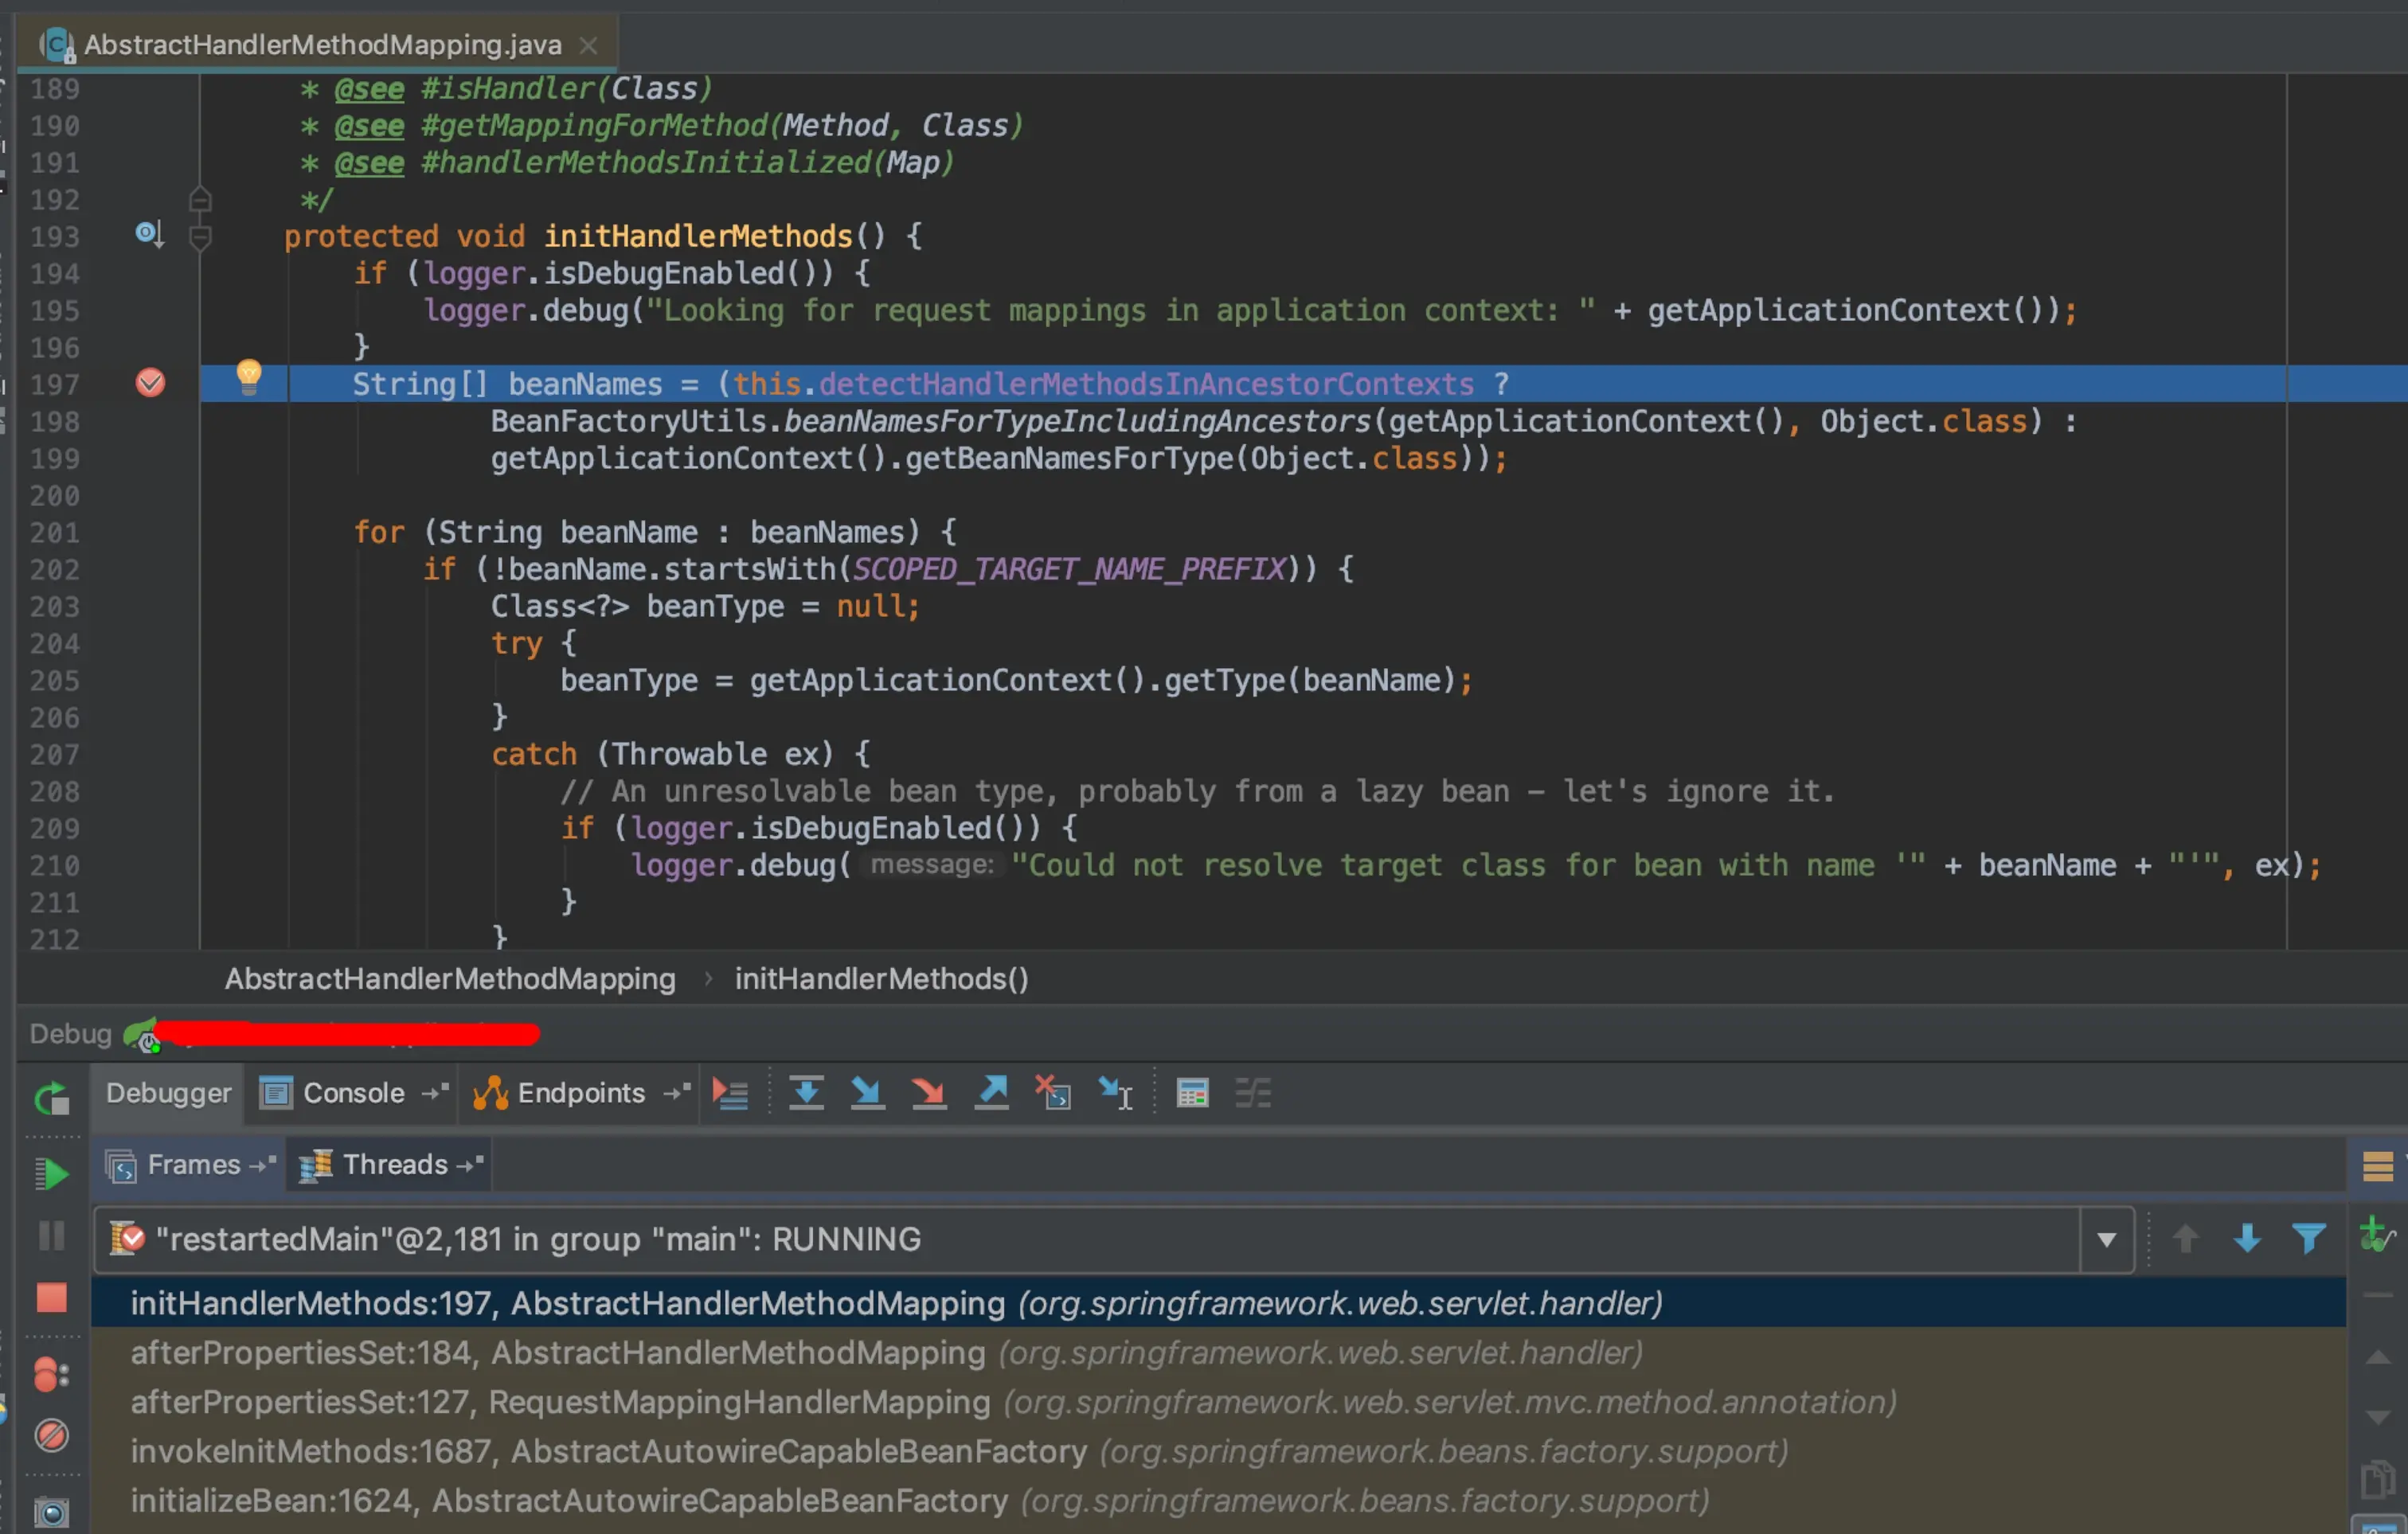Viewport: 2408px width, 1534px height.
Task: Click the View Breakpoints double-red-dot icon
Action: point(51,1375)
